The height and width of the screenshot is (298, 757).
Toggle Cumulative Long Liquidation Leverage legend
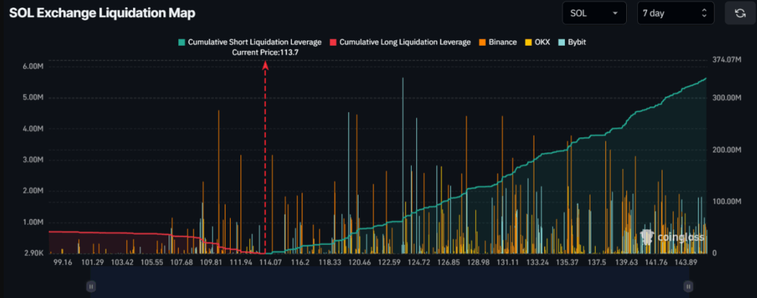coord(400,42)
